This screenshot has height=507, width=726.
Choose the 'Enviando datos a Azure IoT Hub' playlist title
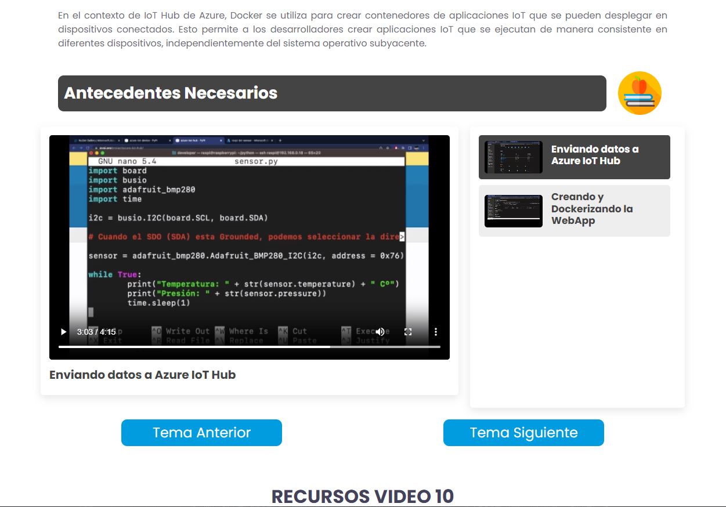coord(595,155)
